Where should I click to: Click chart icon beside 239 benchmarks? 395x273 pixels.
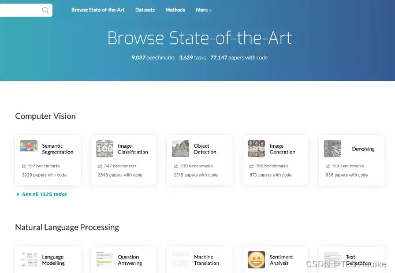(176, 166)
